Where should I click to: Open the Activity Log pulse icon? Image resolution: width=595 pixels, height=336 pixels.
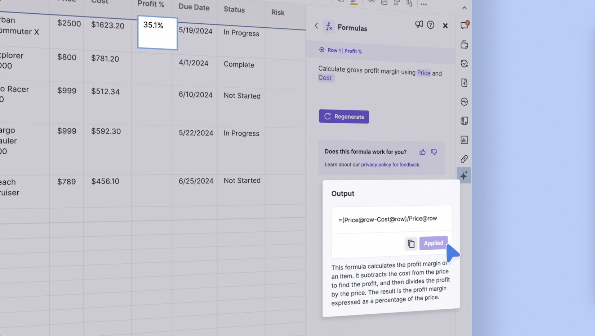[x=464, y=102]
